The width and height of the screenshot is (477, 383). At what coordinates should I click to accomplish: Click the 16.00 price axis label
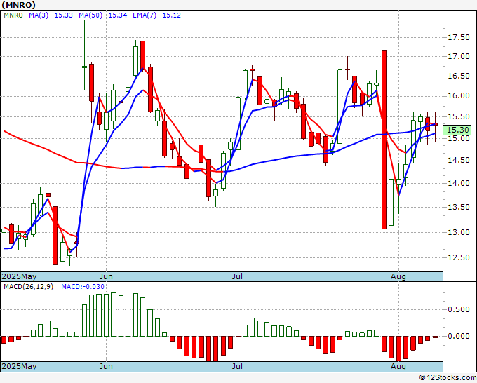(x=459, y=96)
